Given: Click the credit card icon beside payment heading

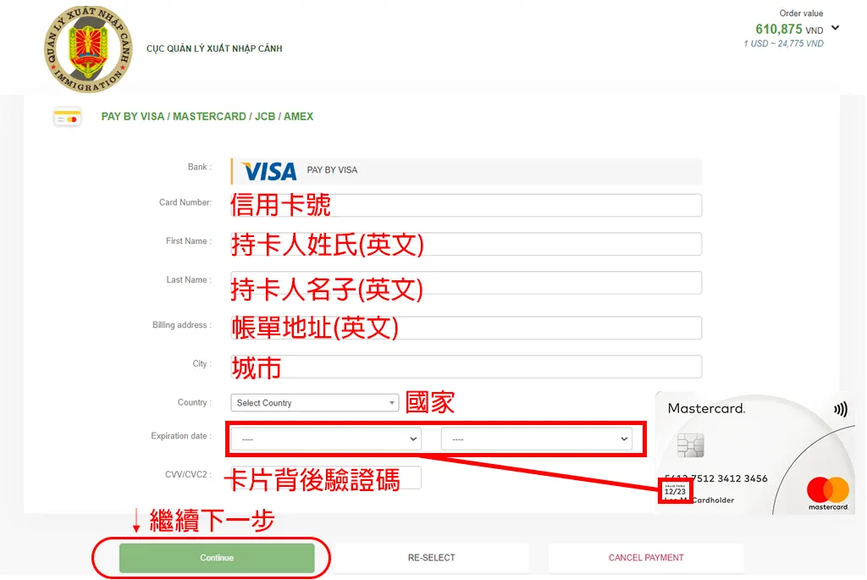Looking at the screenshot, I should (67, 118).
